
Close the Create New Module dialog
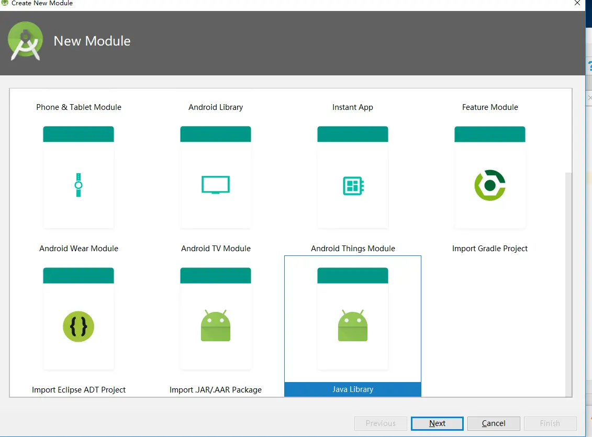[x=577, y=3]
